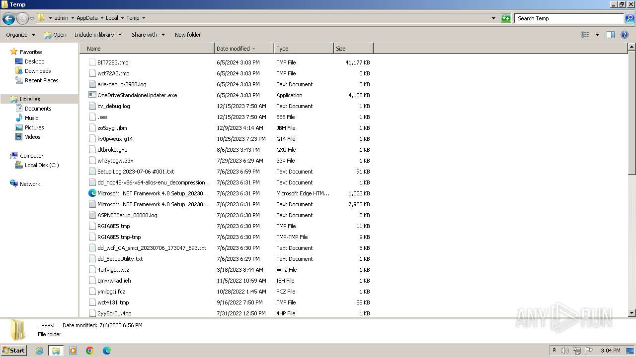The height and width of the screenshot is (357, 636).
Task: Open Videos library
Action: pyautogui.click(x=32, y=137)
